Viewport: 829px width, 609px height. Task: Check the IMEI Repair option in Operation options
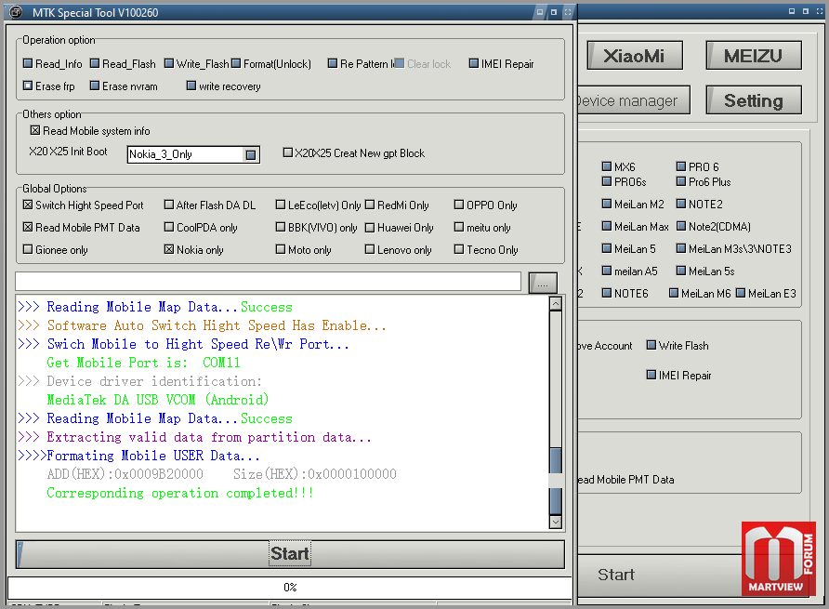[474, 64]
